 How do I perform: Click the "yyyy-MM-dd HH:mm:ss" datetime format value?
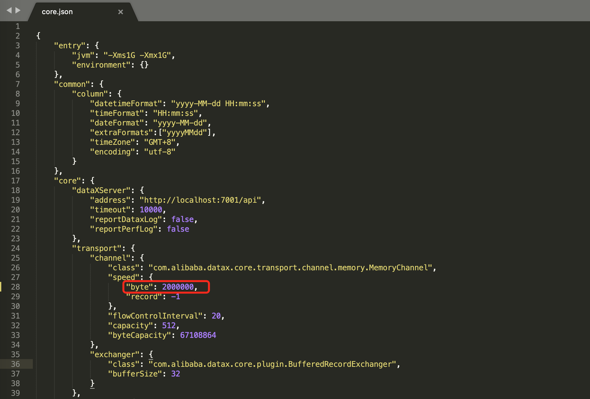(x=218, y=104)
